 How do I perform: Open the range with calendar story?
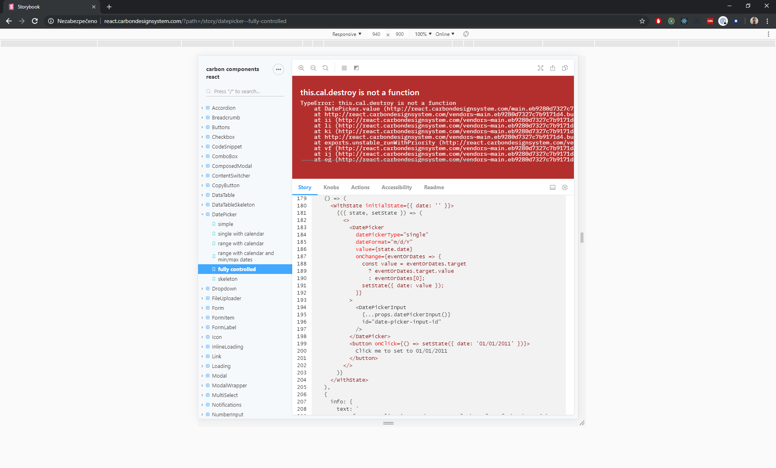tap(241, 243)
